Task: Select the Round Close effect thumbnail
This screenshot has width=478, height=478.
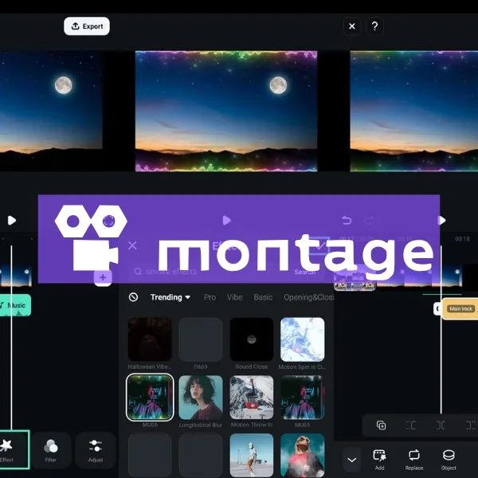Action: tap(251, 339)
